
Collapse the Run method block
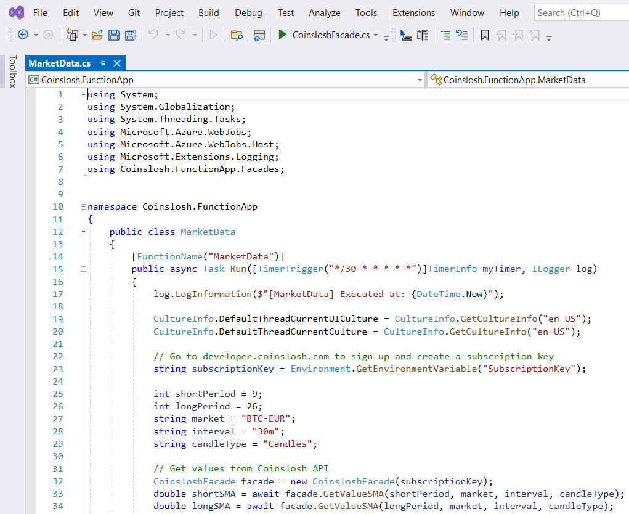pyautogui.click(x=83, y=269)
